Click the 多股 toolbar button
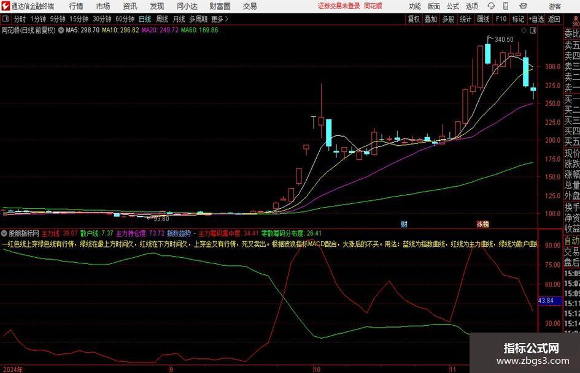580x373 pixels. [448, 19]
